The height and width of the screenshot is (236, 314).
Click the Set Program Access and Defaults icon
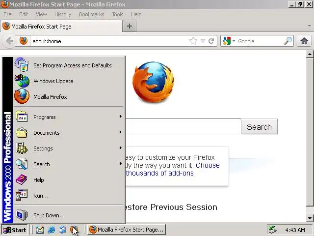tap(22, 64)
